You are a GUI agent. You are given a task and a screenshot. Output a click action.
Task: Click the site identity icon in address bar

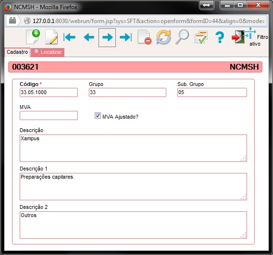pyautogui.click(x=27, y=21)
